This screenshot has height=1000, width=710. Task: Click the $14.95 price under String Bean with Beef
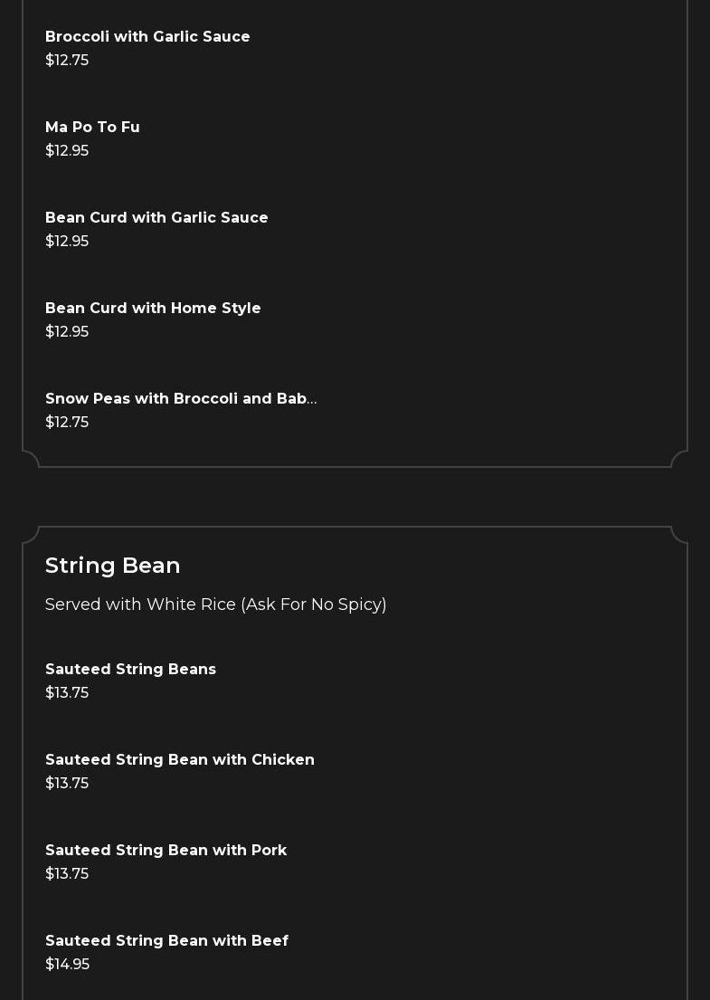pos(67,964)
